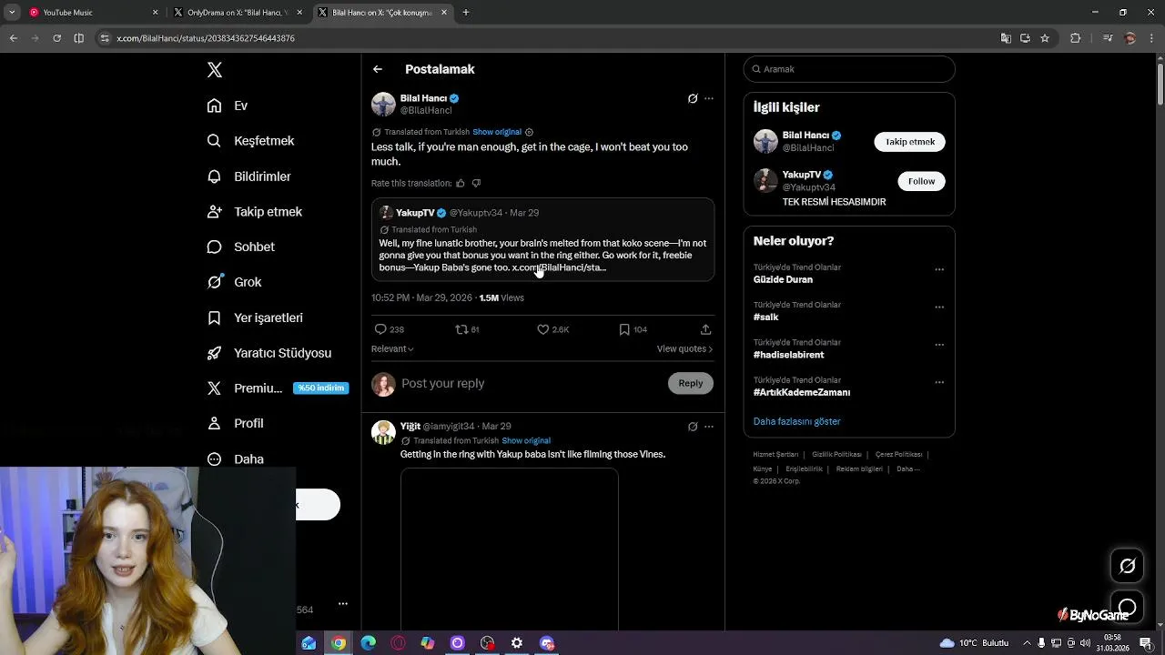Screen dimensions: 1165x655
Task: Open Profil person icon
Action: [214, 423]
